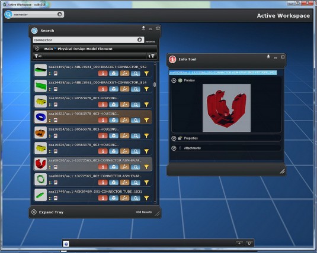Click red connector preview image in Info Tool

click(226, 108)
